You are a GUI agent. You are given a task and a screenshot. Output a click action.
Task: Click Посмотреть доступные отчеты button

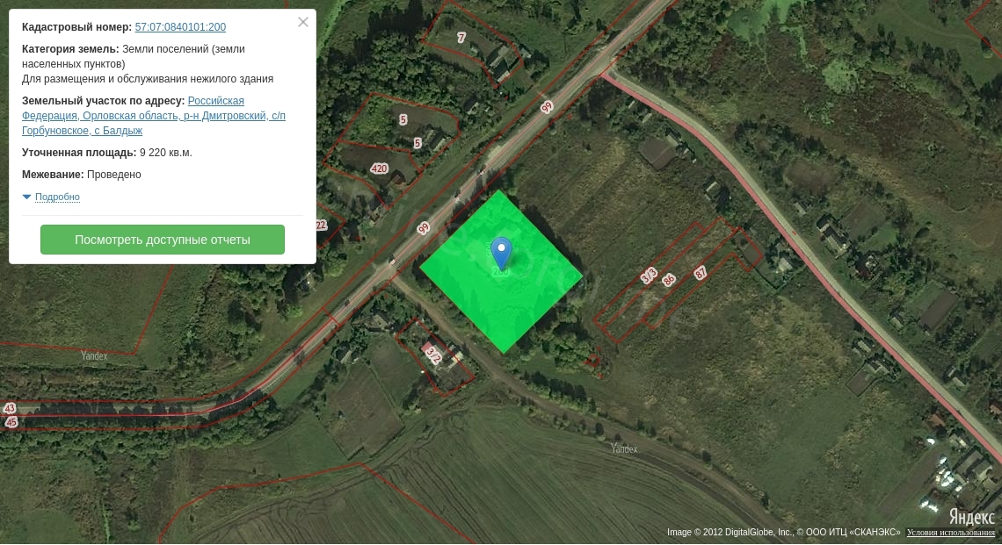[x=163, y=240]
